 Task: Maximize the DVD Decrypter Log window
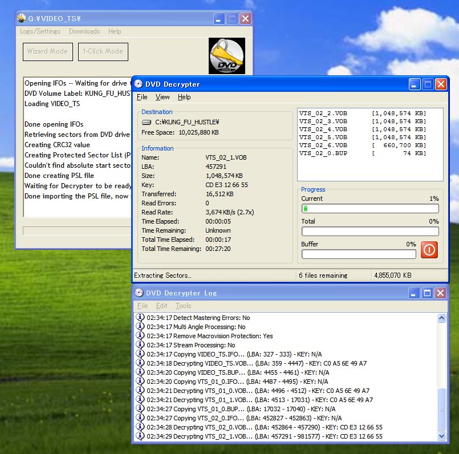coord(427,293)
